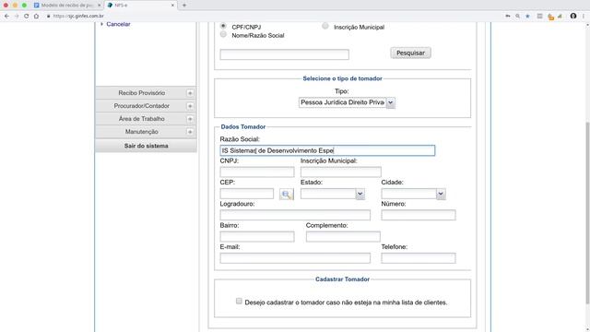The width and height of the screenshot is (590, 332).
Task: Expand Procurador/Contador with plus icon
Action: point(190,106)
